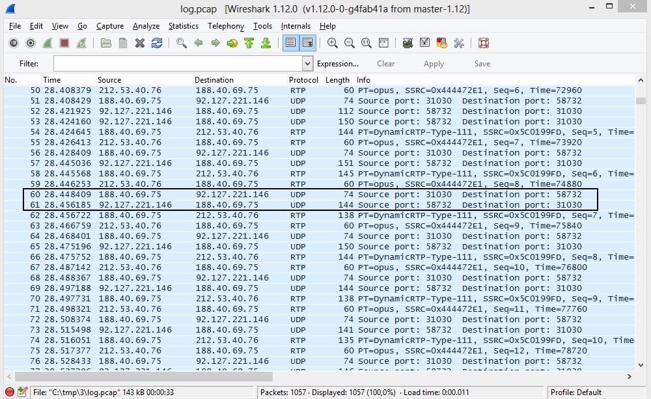
Task: Open the coloring rules editor icon
Action: point(442,43)
